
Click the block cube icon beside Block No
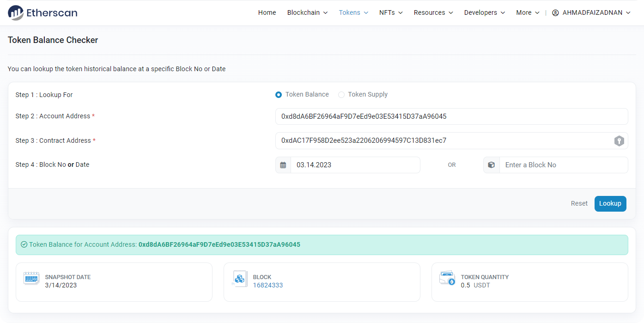click(492, 165)
